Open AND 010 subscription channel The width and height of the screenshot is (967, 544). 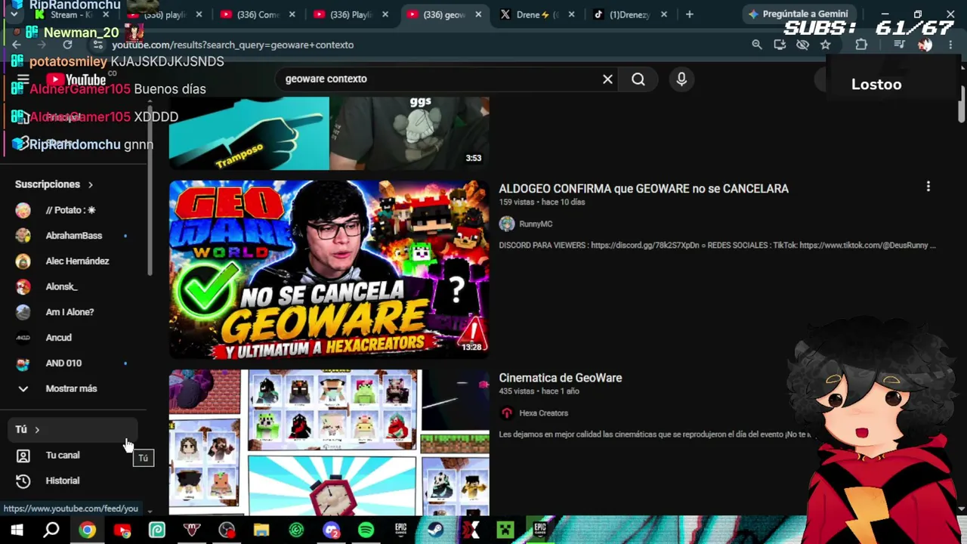click(x=73, y=363)
